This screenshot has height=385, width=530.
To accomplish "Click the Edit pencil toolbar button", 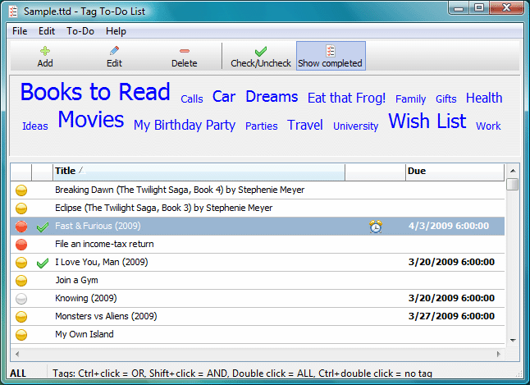I will 114,56.
